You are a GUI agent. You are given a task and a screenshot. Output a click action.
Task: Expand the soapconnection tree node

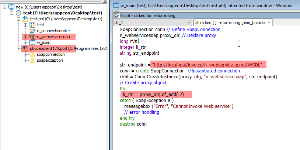[x=25, y=54]
